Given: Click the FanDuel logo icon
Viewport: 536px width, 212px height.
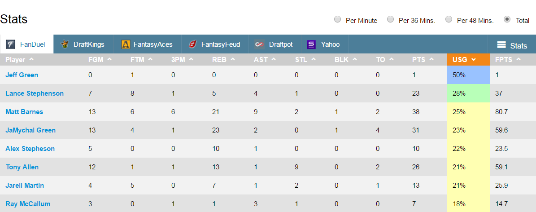Looking at the screenshot, I should 10,44.
